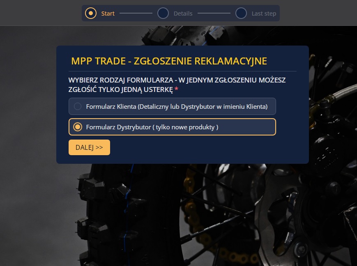Click the WYBIERZ RODZAJ FORMULARZA question text

tap(177, 85)
